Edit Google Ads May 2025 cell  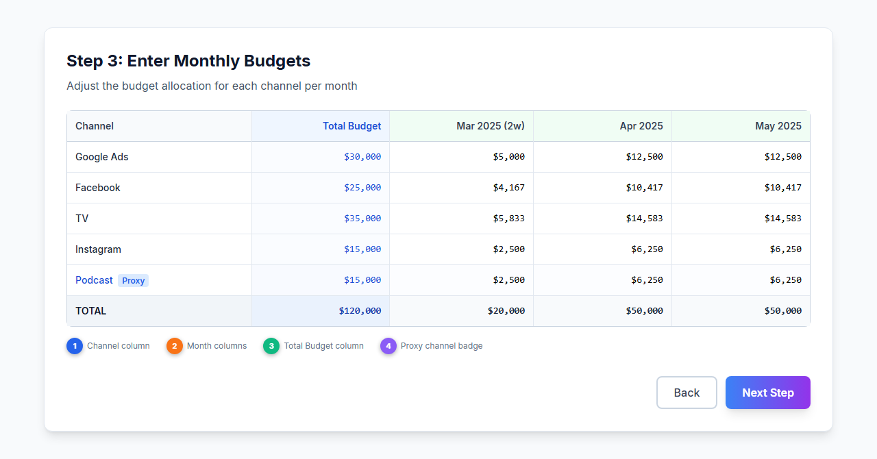pos(741,157)
